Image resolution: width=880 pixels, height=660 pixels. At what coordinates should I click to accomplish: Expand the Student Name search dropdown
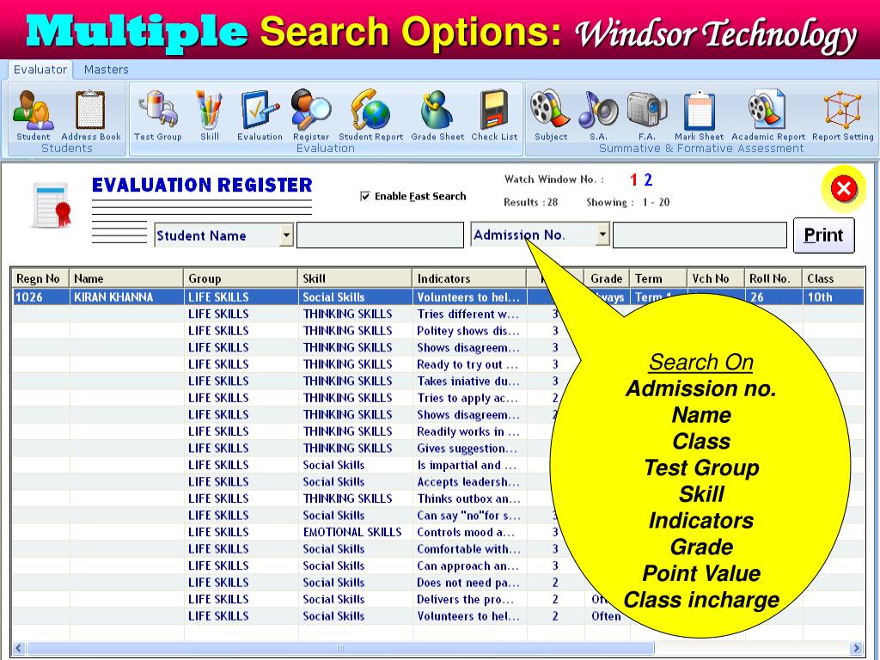[x=287, y=235]
